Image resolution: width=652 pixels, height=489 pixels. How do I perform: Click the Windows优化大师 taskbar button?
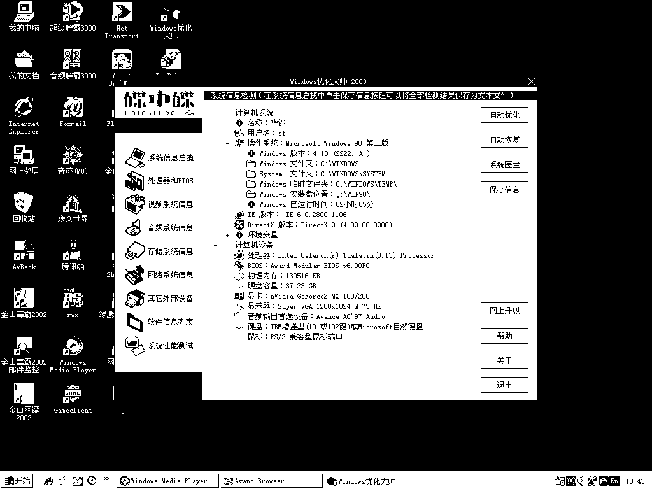(x=375, y=481)
